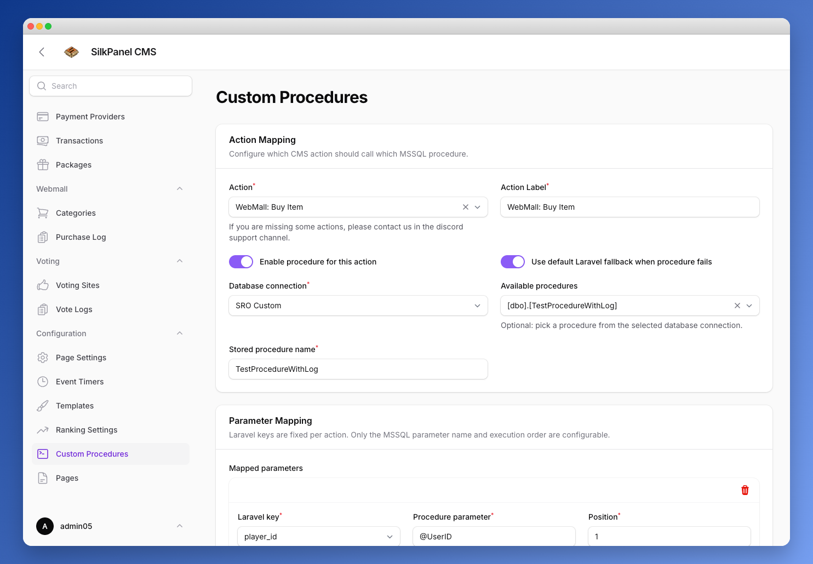Open the Available procedures dropdown
The image size is (813, 564).
click(x=749, y=306)
